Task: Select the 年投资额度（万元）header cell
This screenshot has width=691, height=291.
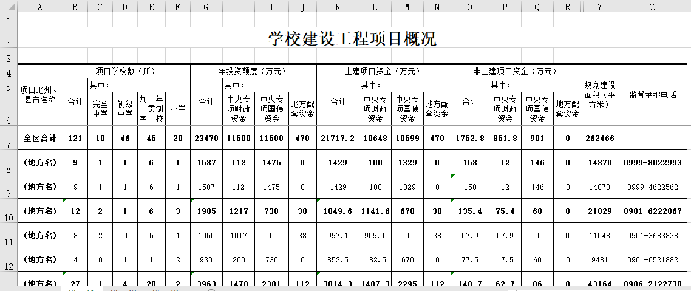Action: (253, 71)
